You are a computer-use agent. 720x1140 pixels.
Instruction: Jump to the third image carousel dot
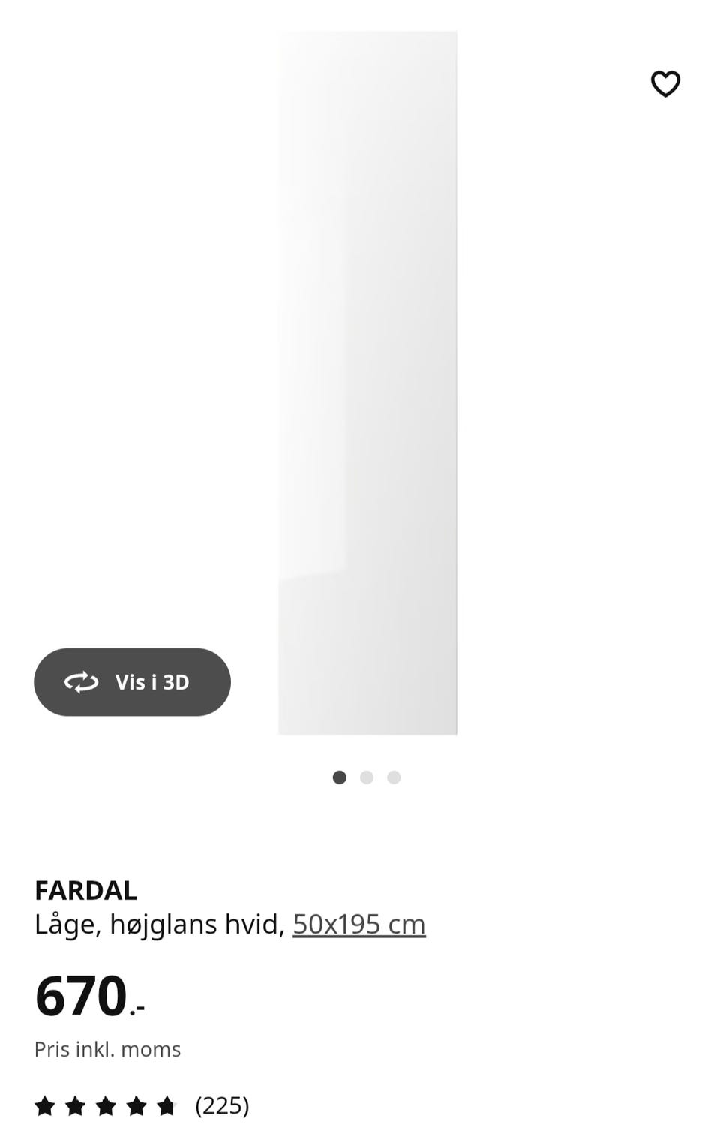[394, 778]
